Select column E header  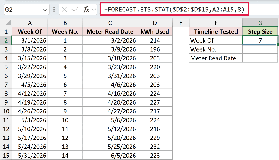pyautogui.click(x=181, y=23)
